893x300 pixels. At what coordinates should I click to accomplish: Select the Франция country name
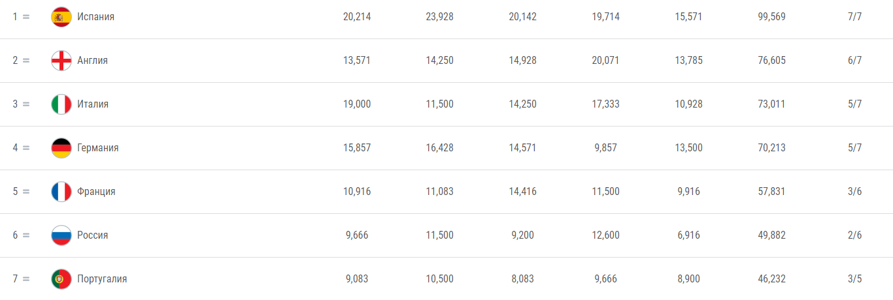(96, 192)
